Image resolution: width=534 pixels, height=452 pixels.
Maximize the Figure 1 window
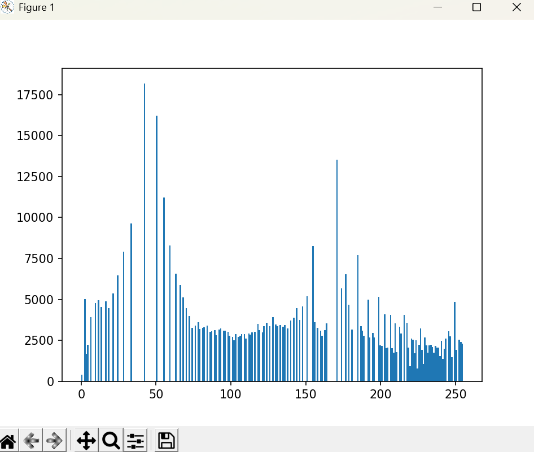point(477,7)
